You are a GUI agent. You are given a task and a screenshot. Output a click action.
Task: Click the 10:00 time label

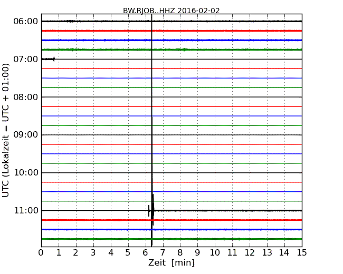[x=26, y=173]
